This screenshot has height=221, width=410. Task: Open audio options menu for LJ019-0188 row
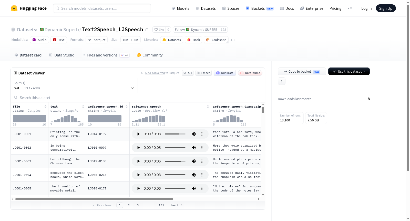(x=202, y=161)
